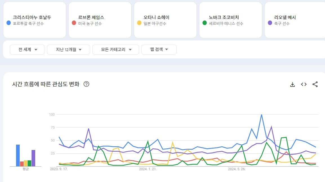Edit the 크리스티아누 호날두 search term

click(x=32, y=17)
